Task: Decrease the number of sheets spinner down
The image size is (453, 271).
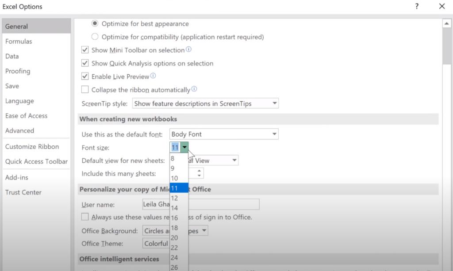Action: click(x=199, y=176)
